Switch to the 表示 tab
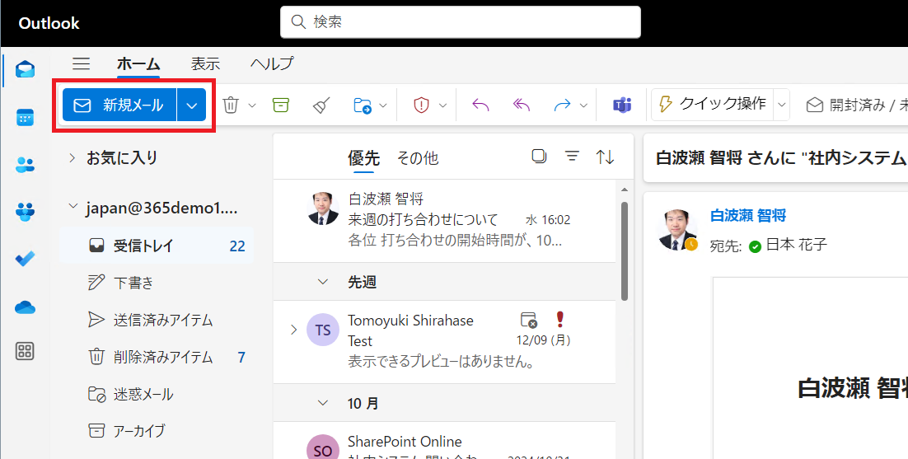 (205, 63)
